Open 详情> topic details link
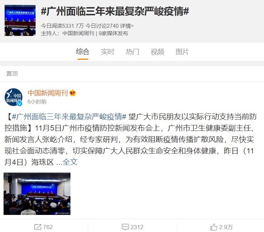The width and height of the screenshot is (264, 232). point(127,26)
